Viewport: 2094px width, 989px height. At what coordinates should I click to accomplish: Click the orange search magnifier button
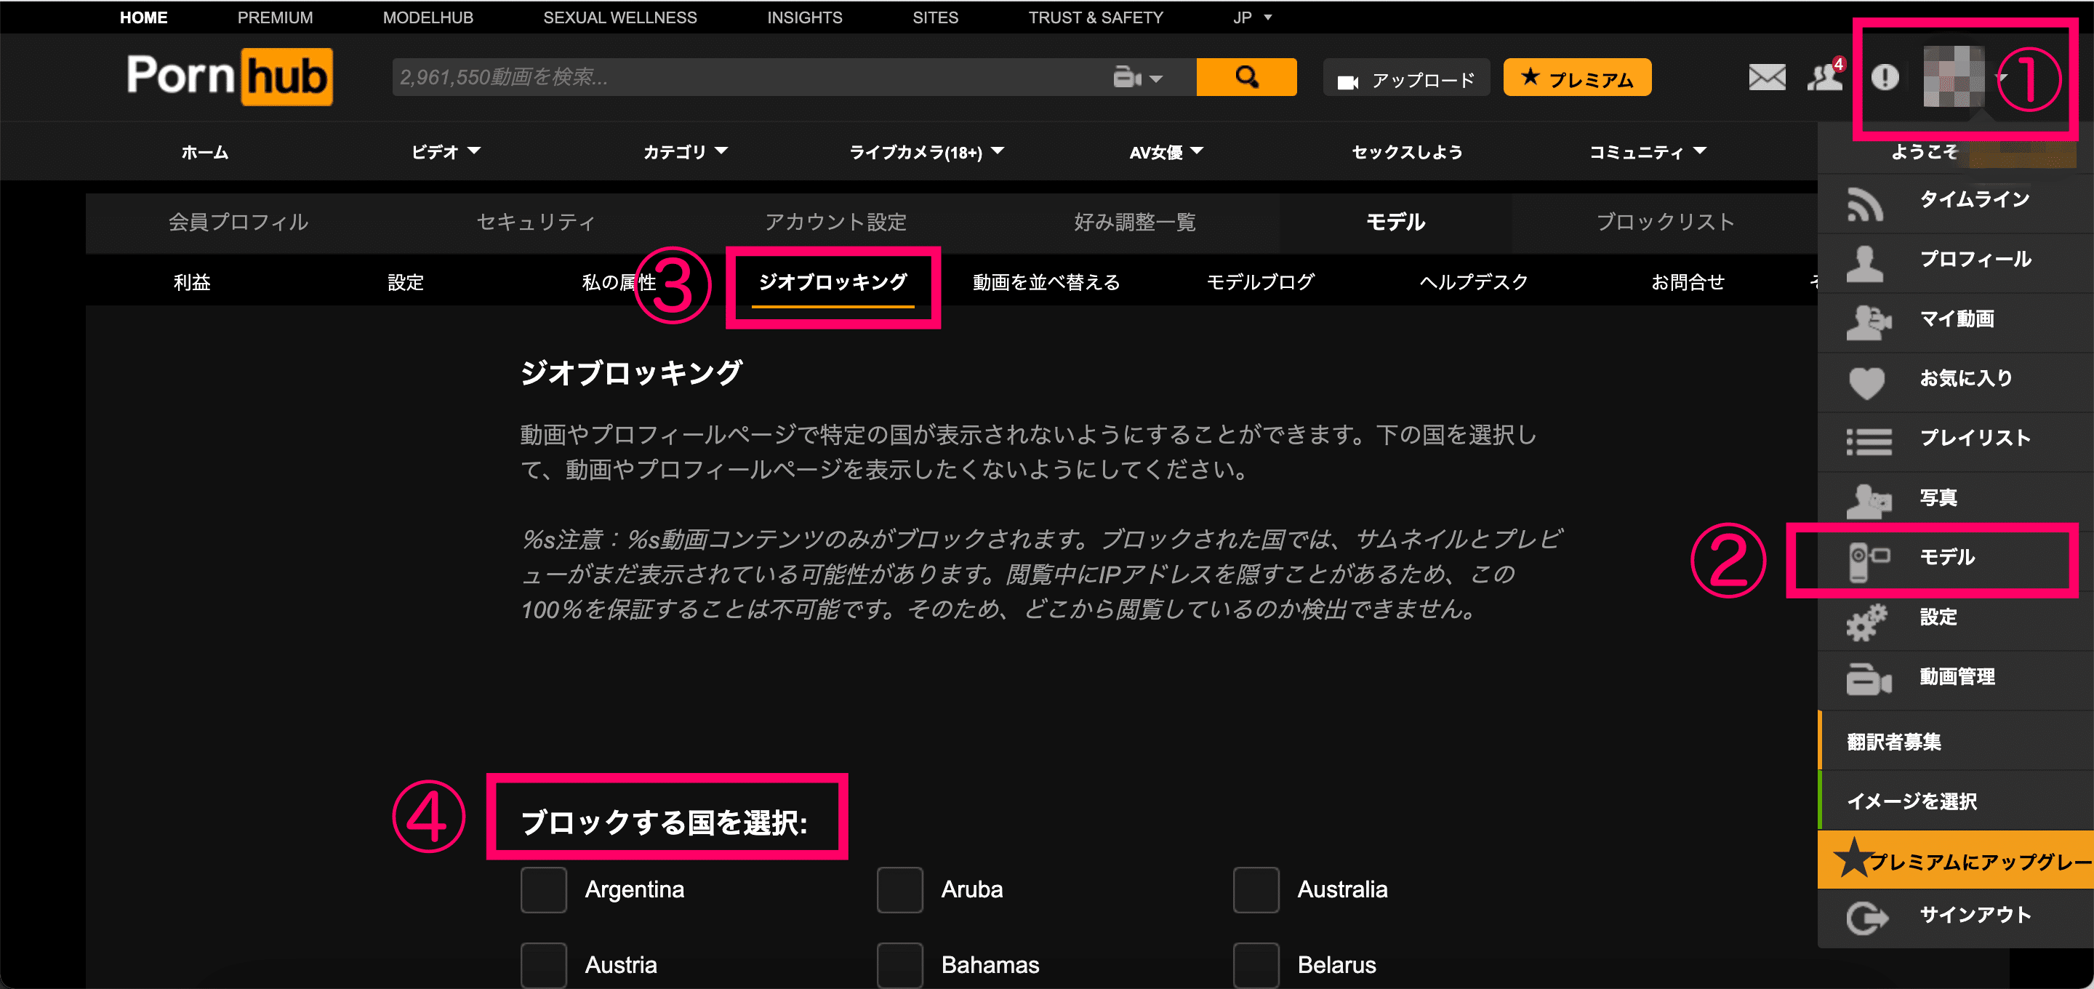tap(1246, 77)
